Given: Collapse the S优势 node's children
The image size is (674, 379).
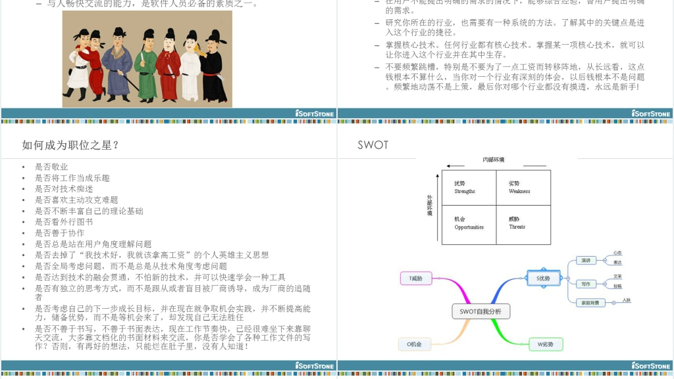Looking at the screenshot, I should tap(567, 279).
